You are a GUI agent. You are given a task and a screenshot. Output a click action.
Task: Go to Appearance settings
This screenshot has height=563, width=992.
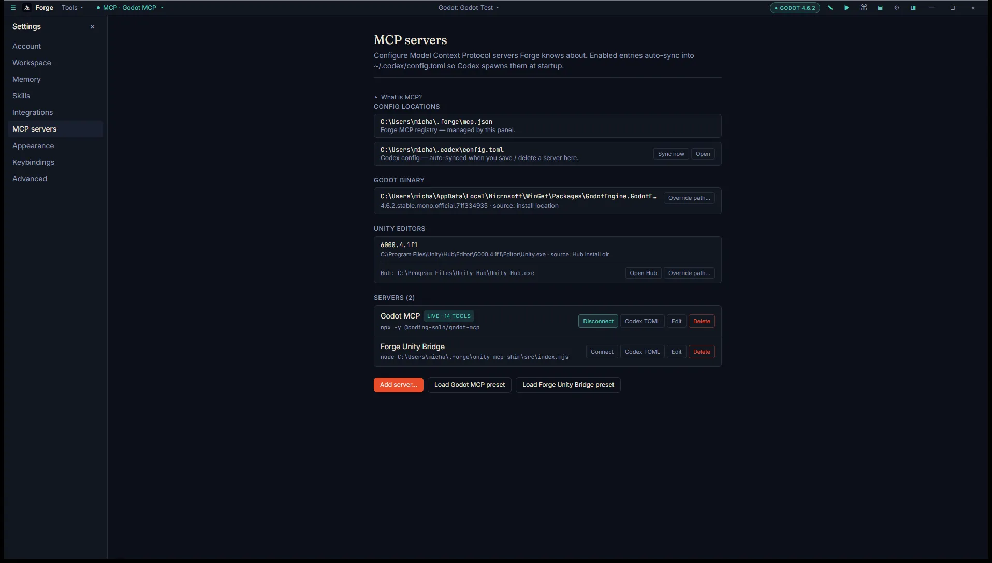(x=55, y=146)
